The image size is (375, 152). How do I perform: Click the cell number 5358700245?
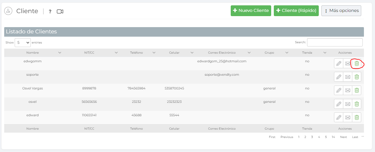(x=174, y=88)
